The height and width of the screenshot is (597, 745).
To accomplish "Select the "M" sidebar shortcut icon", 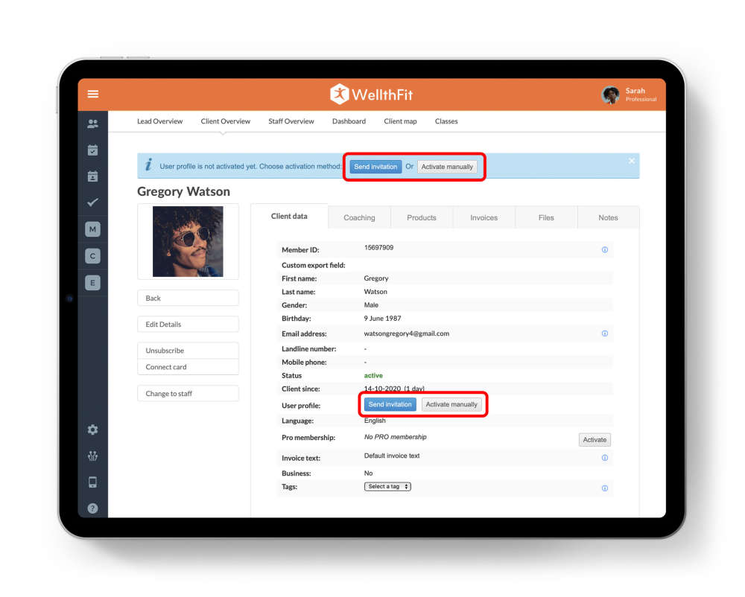I will pos(92,229).
